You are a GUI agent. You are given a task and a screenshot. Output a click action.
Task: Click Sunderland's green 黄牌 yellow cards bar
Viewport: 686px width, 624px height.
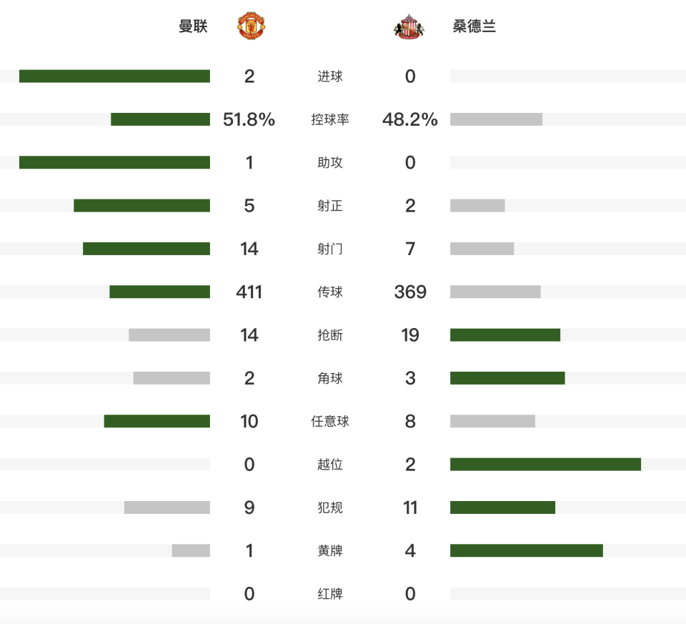pos(527,550)
